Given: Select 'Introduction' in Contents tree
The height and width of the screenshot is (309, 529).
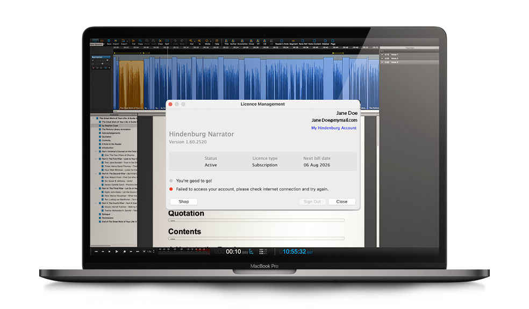Looking at the screenshot, I should 108,148.
